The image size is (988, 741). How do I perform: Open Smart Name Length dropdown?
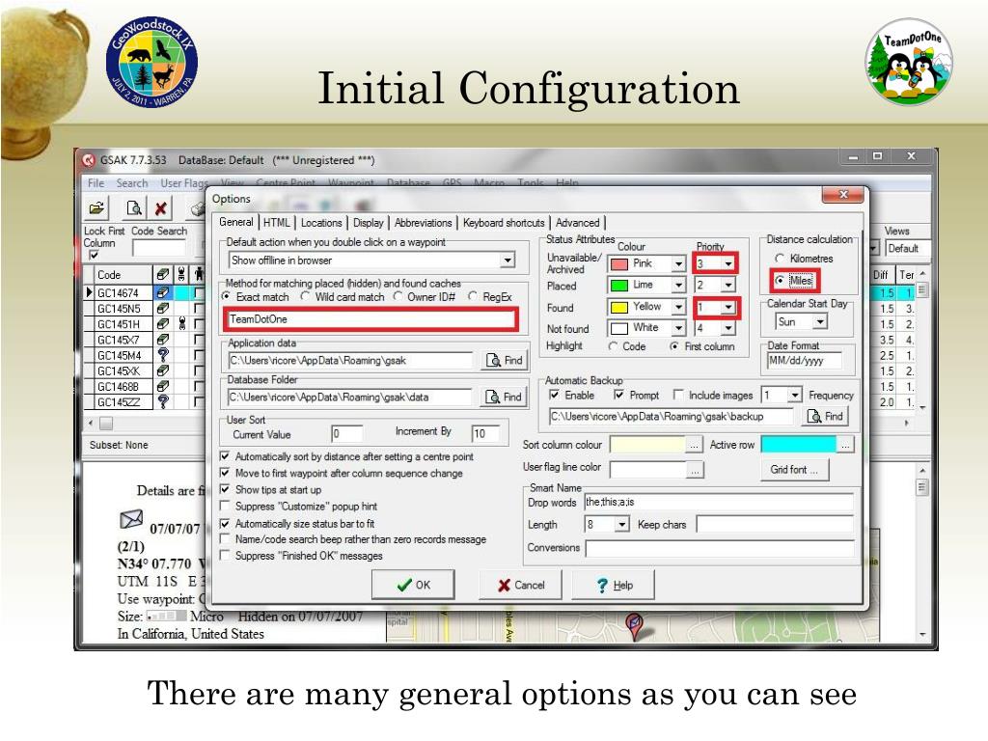tap(622, 524)
